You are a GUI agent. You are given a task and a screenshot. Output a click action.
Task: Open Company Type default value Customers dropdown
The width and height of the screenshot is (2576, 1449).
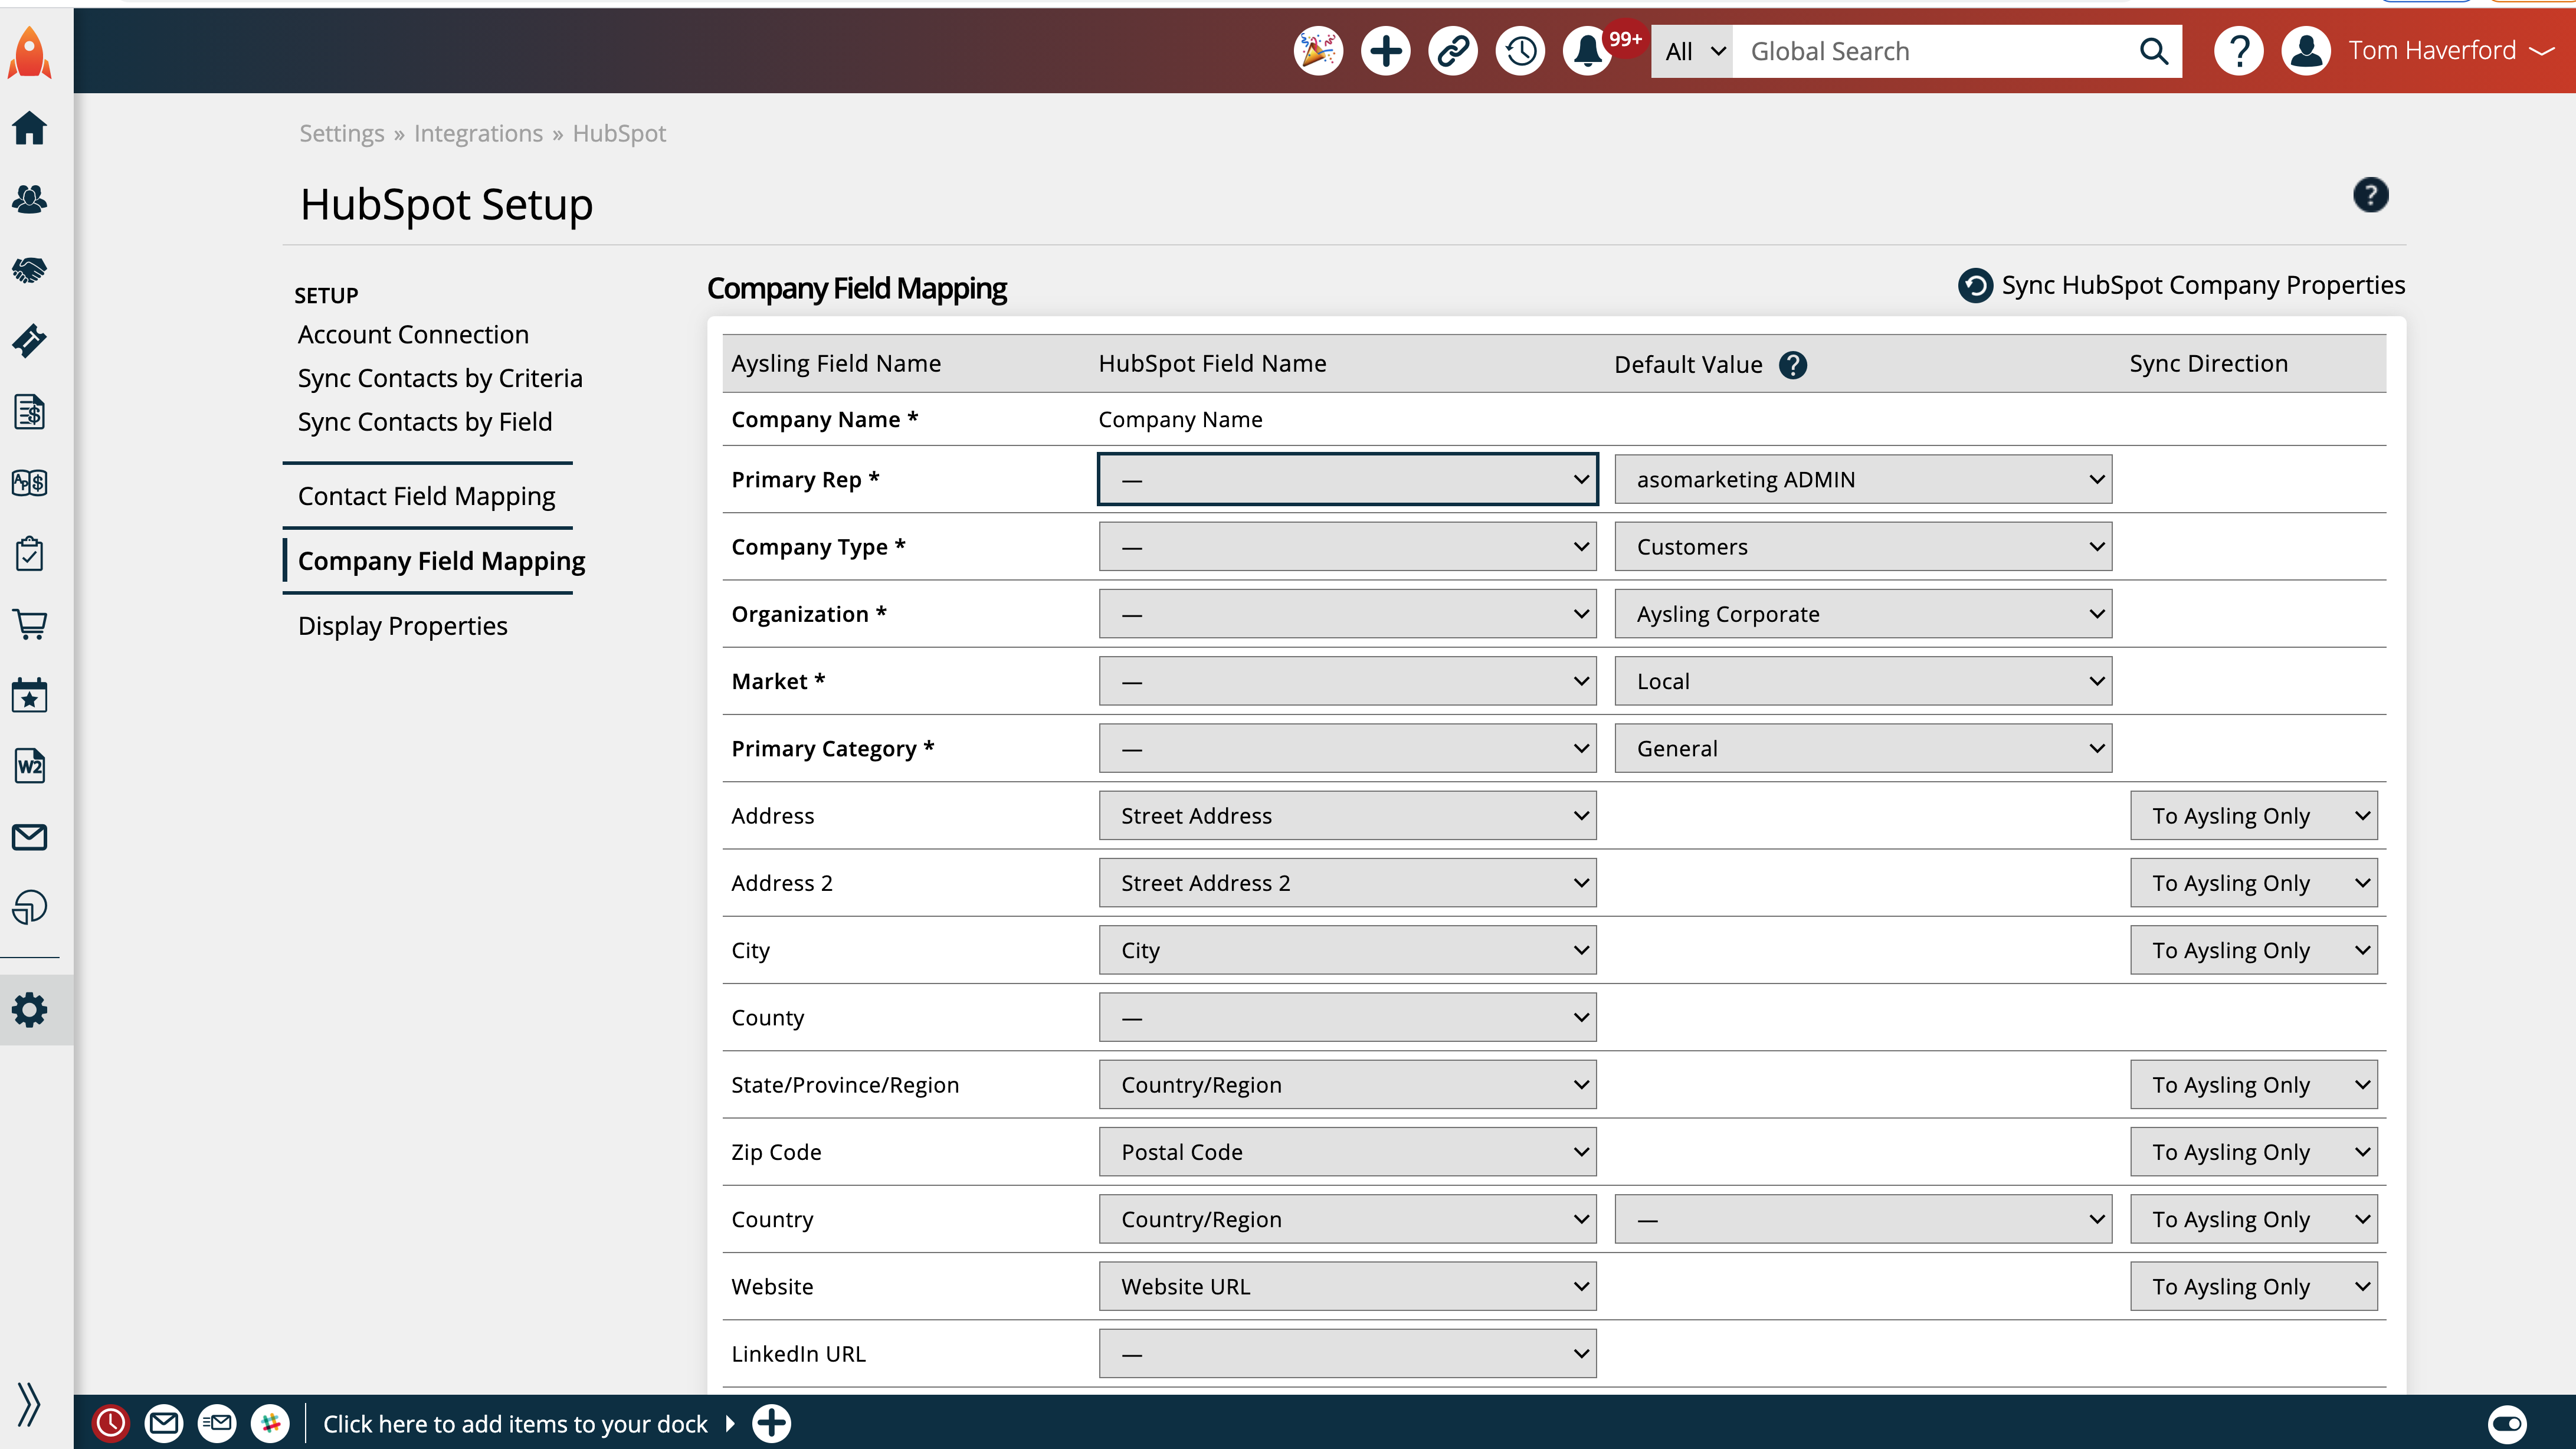pos(1862,547)
